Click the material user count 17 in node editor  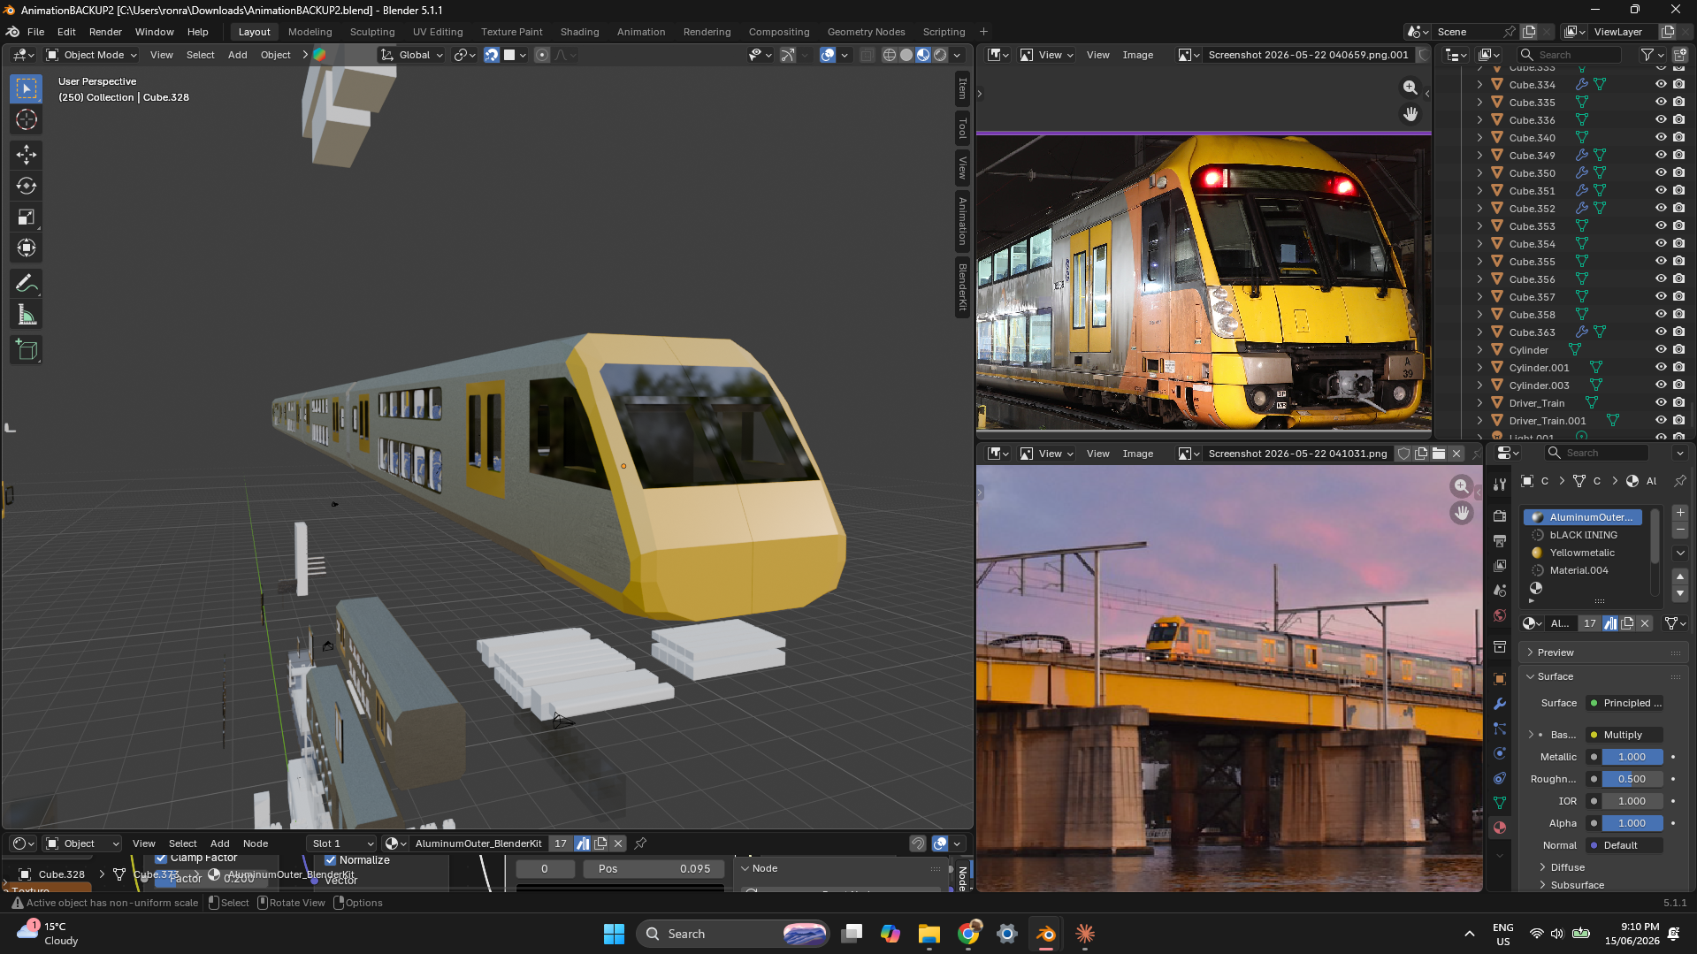pos(561,843)
